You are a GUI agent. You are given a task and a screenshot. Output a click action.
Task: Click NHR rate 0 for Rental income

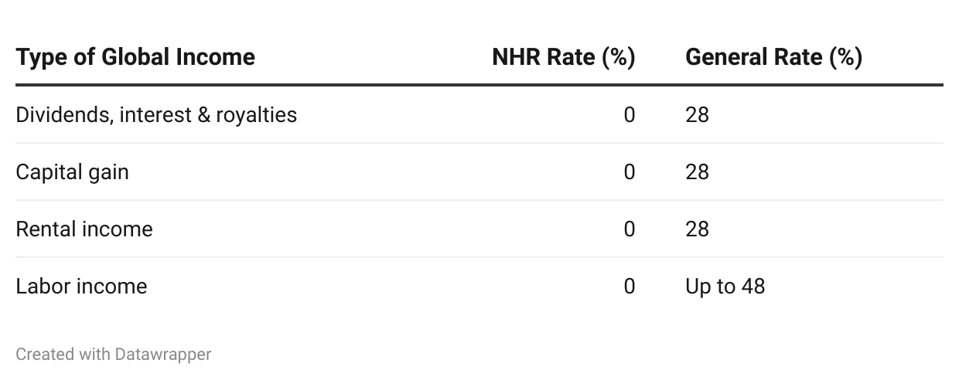[629, 229]
